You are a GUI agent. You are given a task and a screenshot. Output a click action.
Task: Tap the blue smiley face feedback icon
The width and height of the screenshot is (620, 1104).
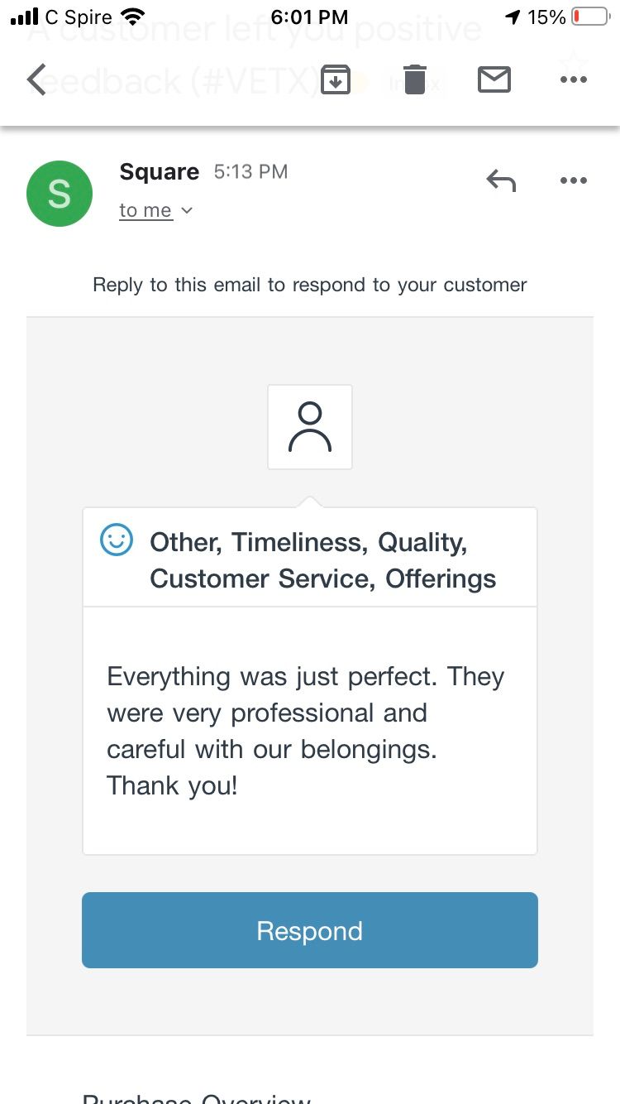(x=117, y=540)
